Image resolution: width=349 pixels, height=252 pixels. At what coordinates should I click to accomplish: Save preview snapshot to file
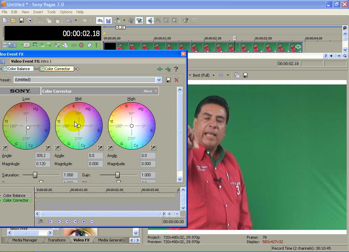click(245, 75)
